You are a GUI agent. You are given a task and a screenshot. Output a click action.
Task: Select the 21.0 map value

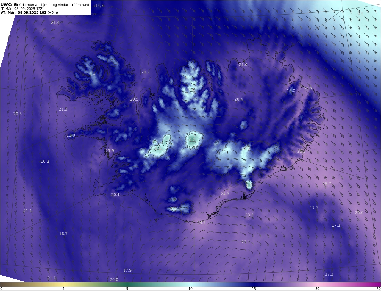[x=243, y=65]
